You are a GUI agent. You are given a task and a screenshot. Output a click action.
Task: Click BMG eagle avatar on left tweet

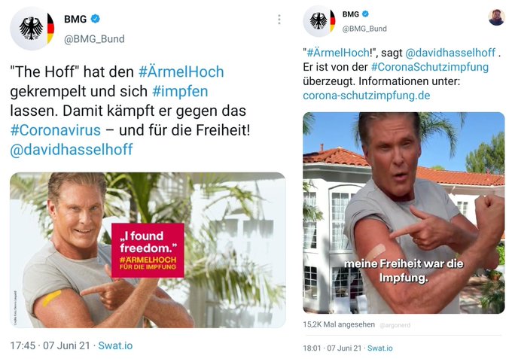pyautogui.click(x=32, y=29)
